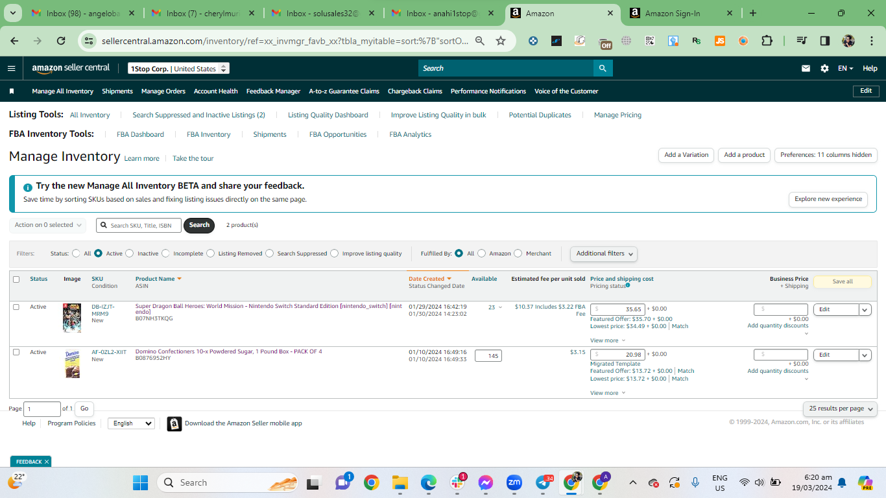Open the settings gear in Seller Central header
The width and height of the screenshot is (886, 498).
tap(824, 68)
